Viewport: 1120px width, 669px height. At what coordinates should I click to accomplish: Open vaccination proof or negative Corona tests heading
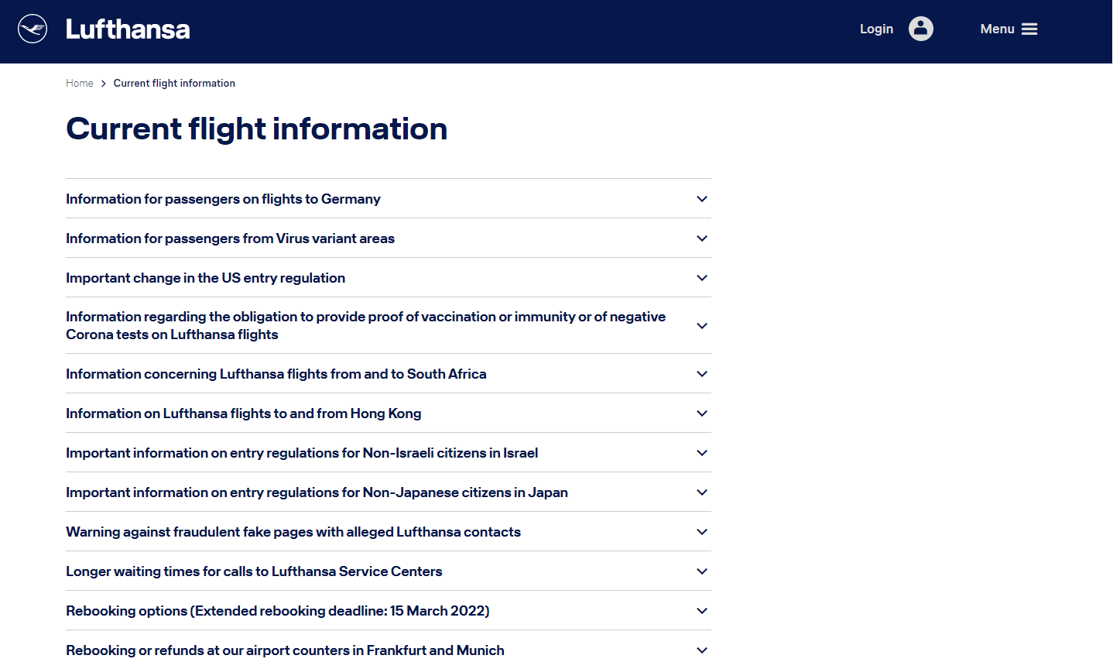click(x=365, y=325)
